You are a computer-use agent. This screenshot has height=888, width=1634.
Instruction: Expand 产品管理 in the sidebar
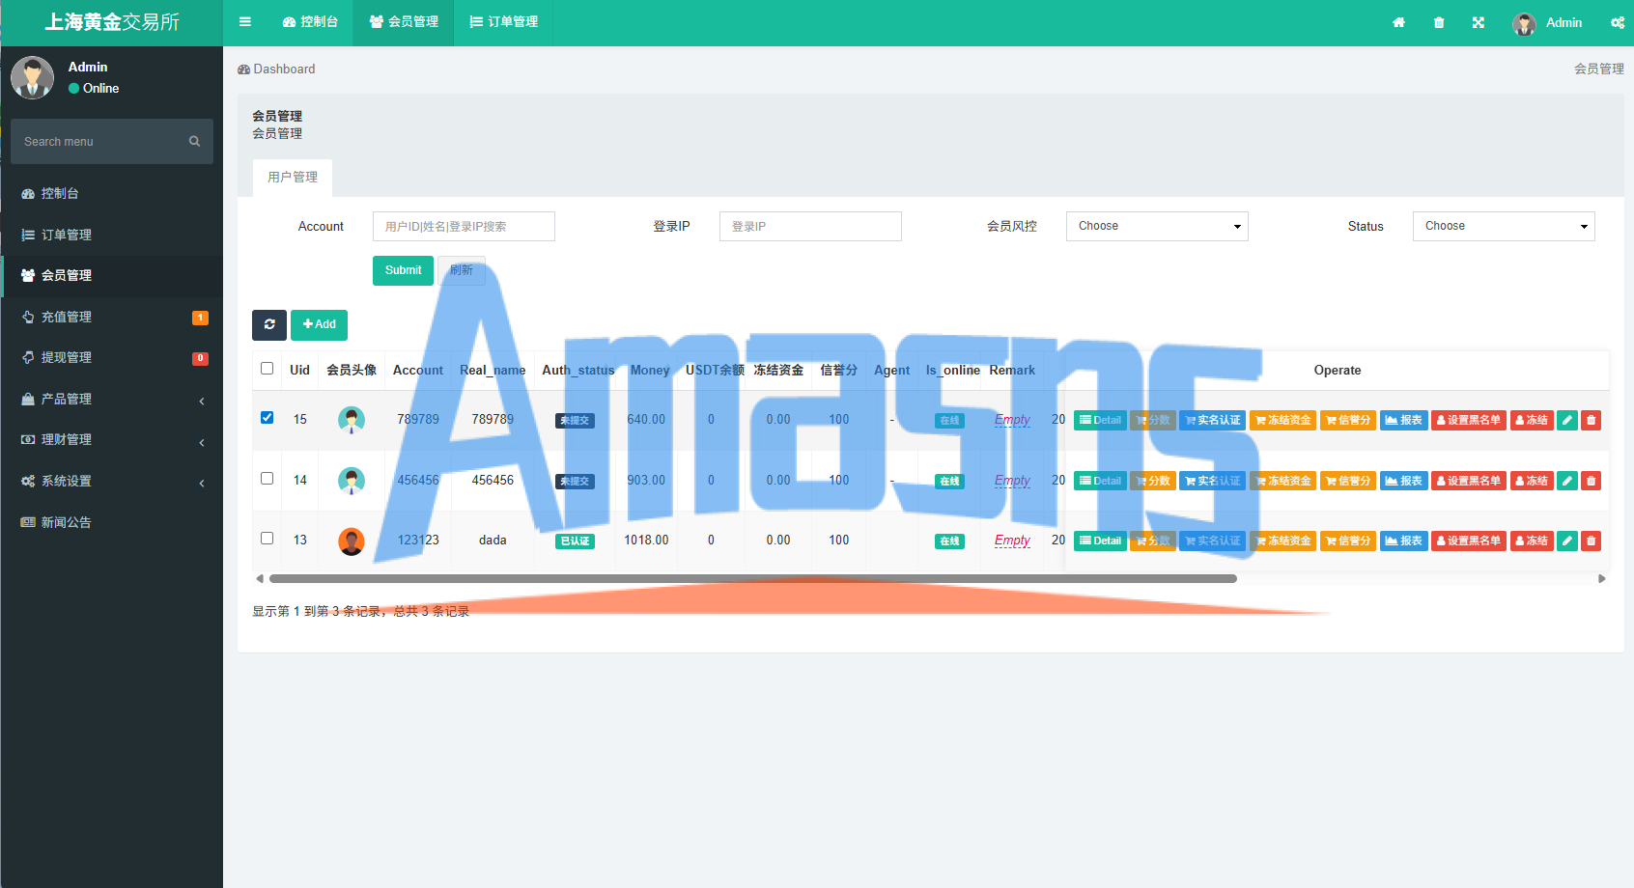pos(112,399)
